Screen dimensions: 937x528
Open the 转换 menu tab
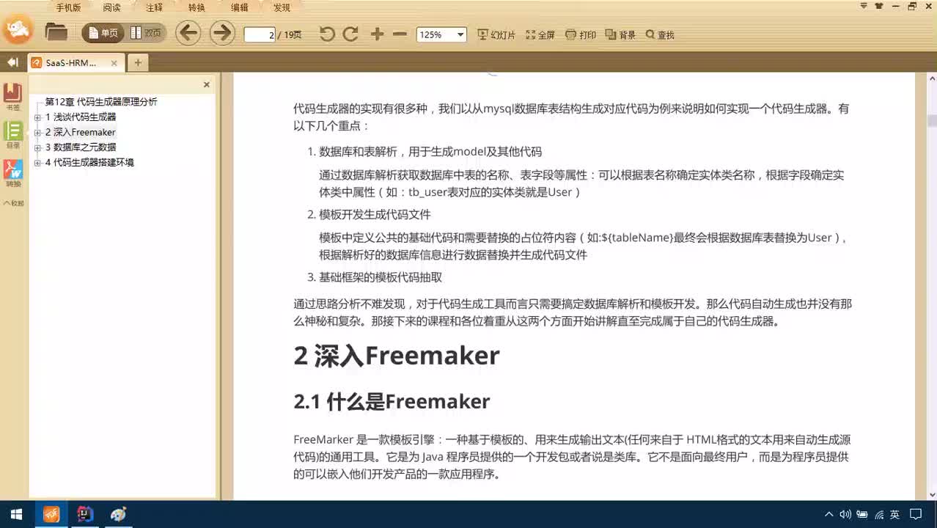pyautogui.click(x=196, y=7)
